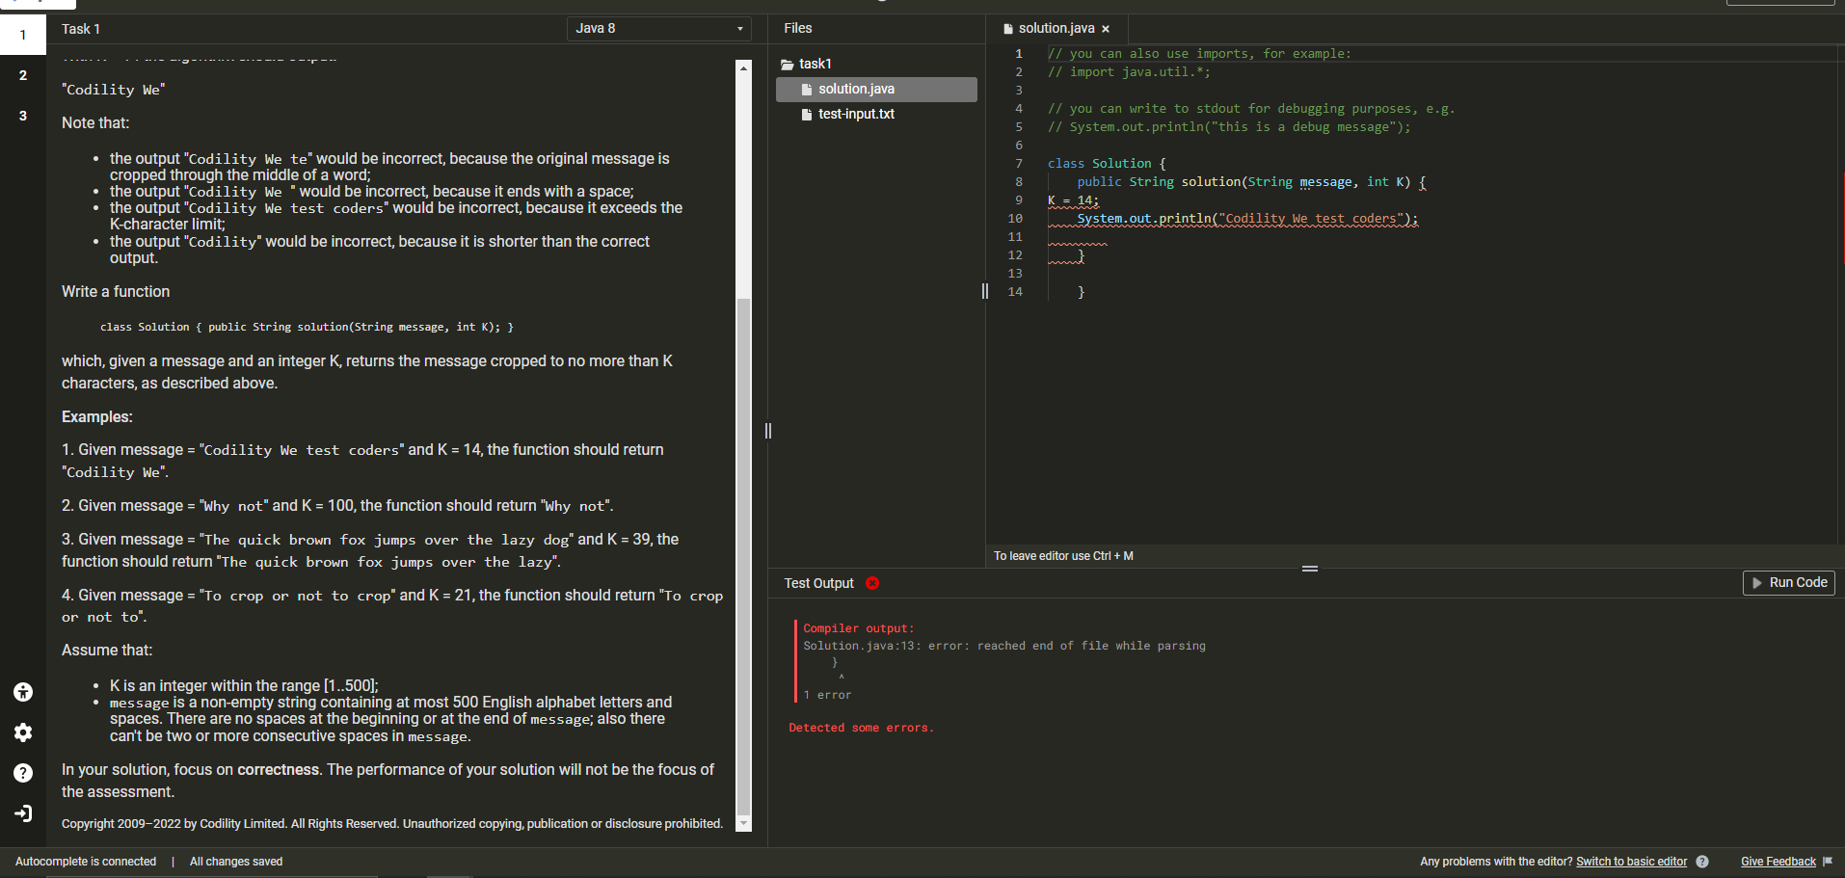This screenshot has width=1845, height=878.
Task: Open the Java 8 language dropdown
Action: (x=659, y=29)
